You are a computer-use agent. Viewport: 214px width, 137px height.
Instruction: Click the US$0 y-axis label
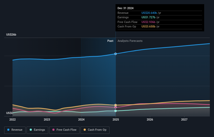pyautogui.click(x=10, y=113)
